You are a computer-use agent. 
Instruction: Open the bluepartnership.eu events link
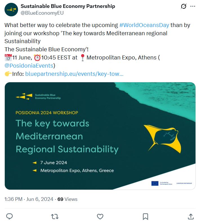pyautogui.click(x=74, y=74)
